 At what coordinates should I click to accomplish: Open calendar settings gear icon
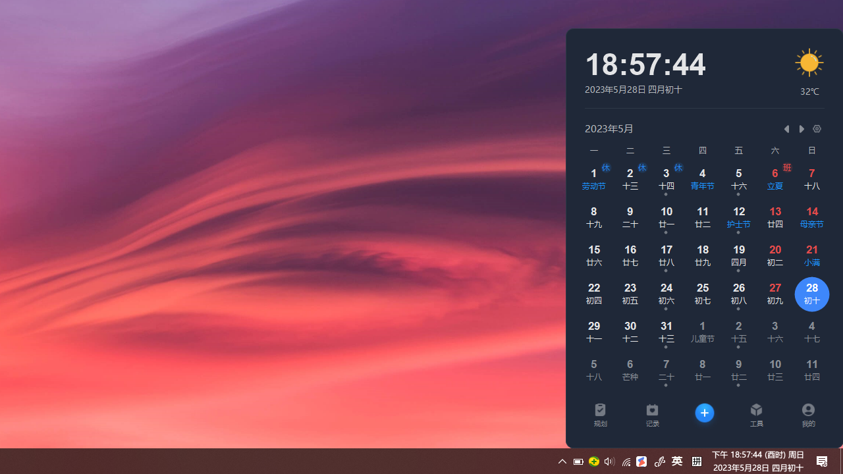tap(817, 129)
